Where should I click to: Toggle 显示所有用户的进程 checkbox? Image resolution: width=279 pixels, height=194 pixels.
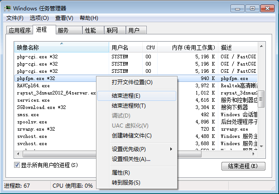tap(17, 165)
